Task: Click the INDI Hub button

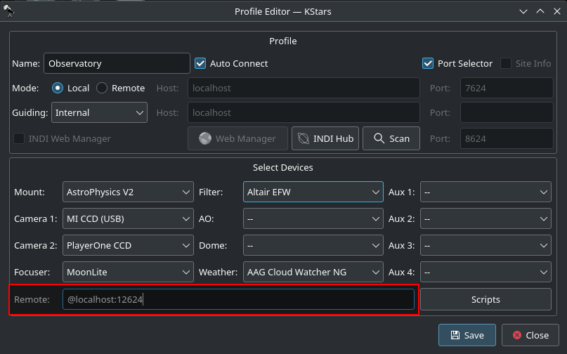Action: (325, 138)
